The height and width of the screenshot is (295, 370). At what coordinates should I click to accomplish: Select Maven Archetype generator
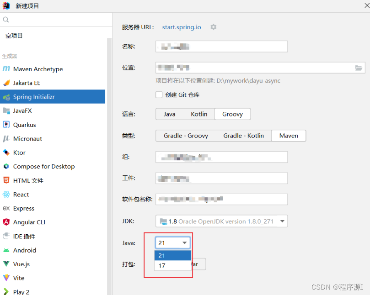53,69
